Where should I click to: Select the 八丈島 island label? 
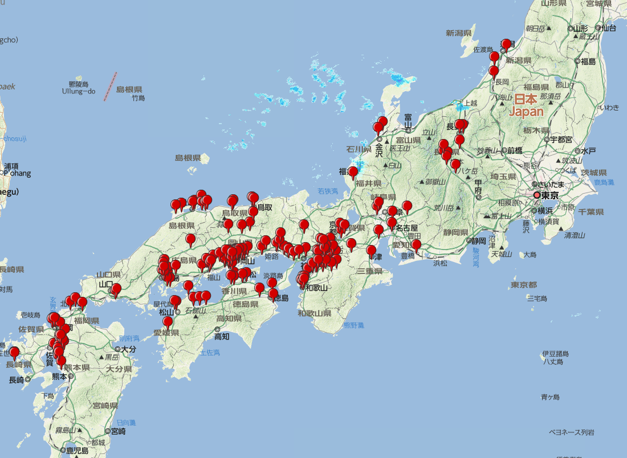pos(553,362)
